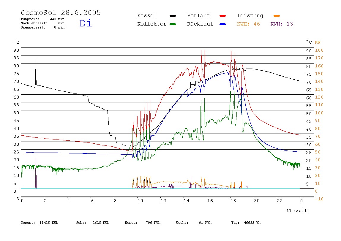Image resolution: width=341 pixels, height=241 pixels.
Task: Click the '796 KWh' monthly value
Action: 153,223
